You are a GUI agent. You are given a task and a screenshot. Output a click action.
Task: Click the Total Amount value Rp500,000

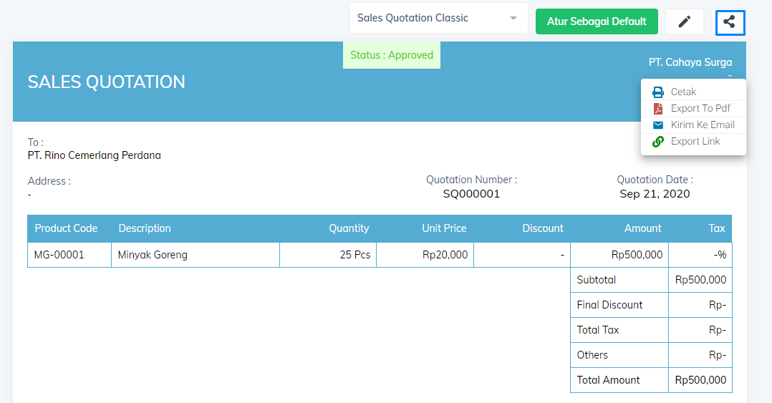point(700,380)
